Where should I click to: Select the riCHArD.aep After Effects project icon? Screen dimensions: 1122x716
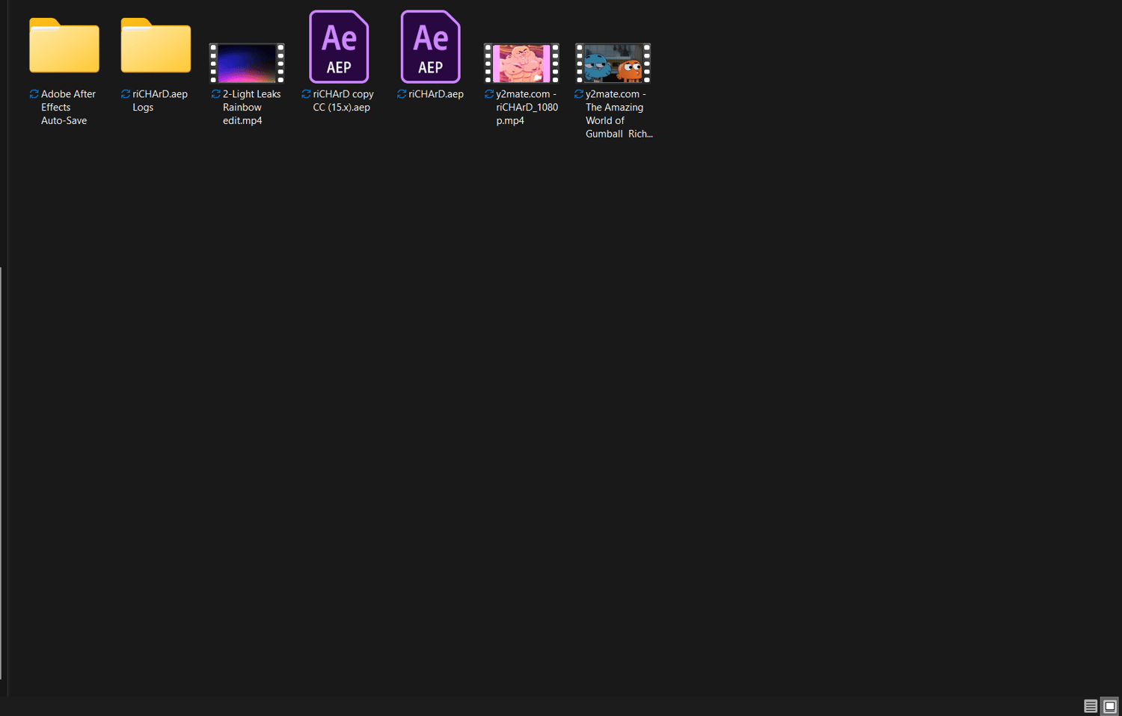pyautogui.click(x=430, y=46)
